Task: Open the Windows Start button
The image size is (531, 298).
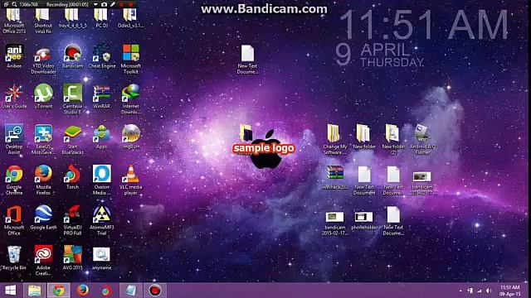Action: pos(11,291)
